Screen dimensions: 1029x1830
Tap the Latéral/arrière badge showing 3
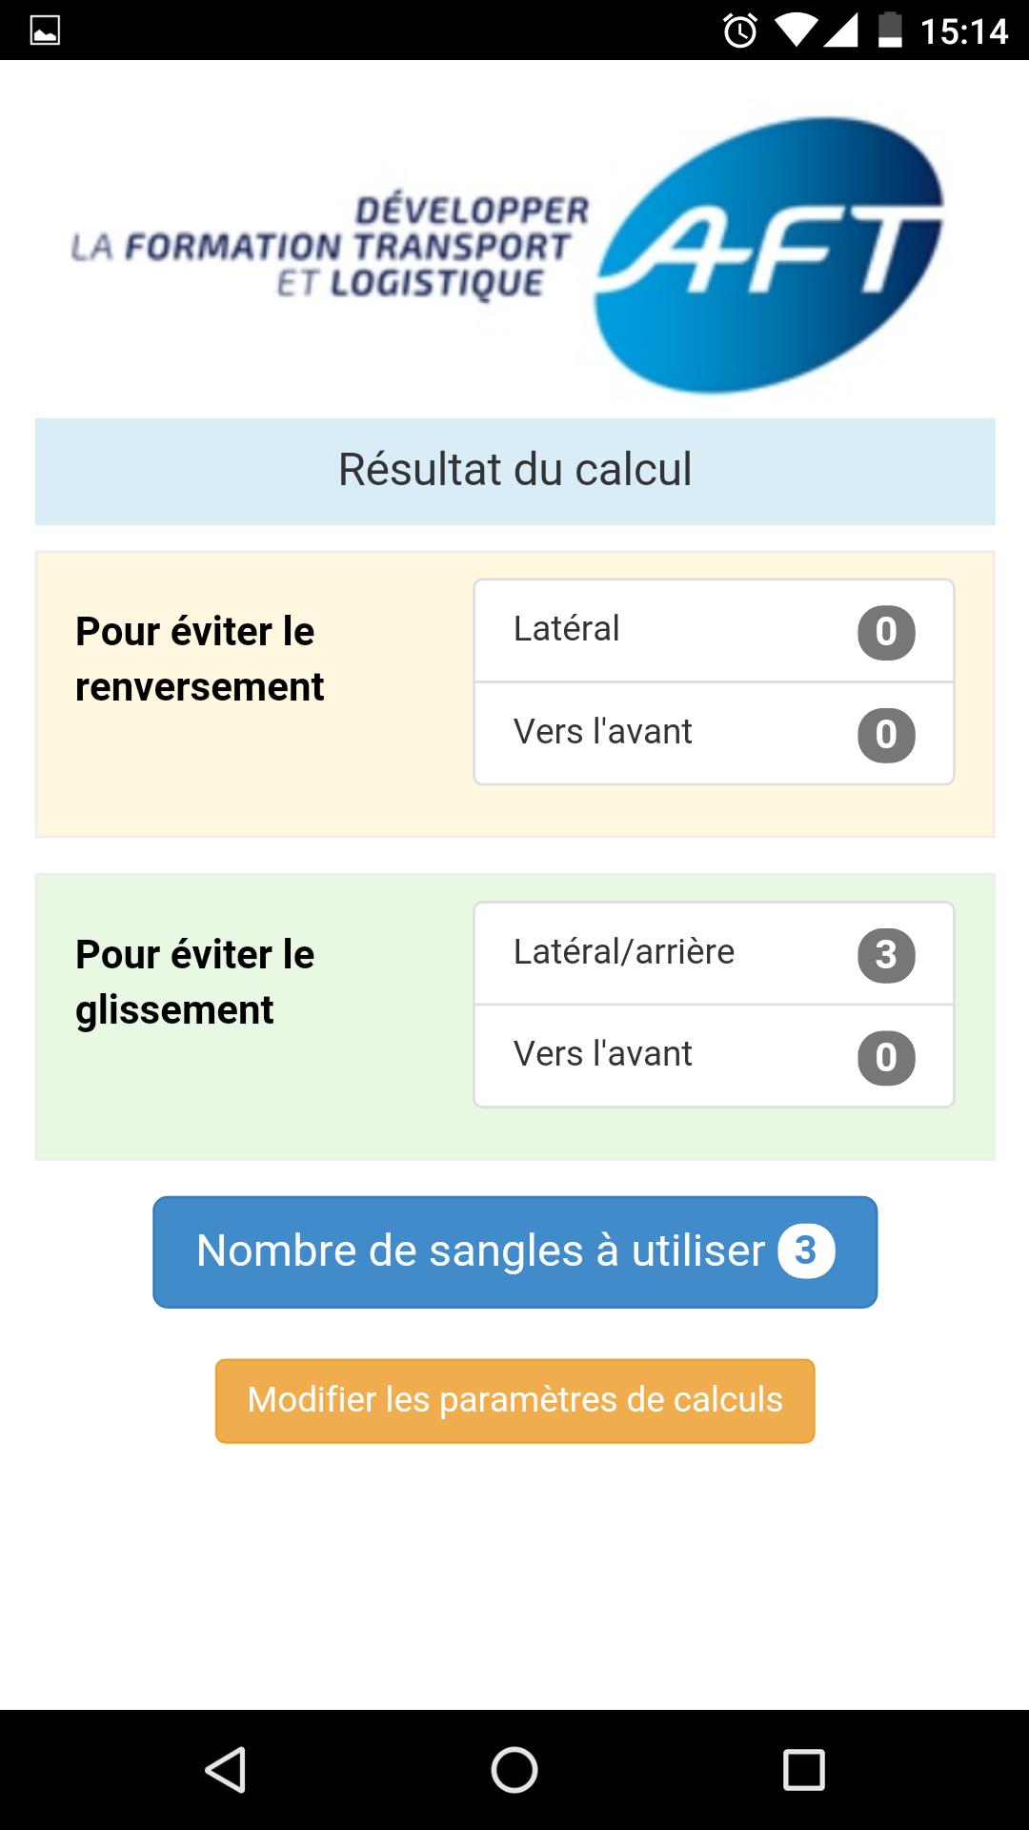coord(886,955)
